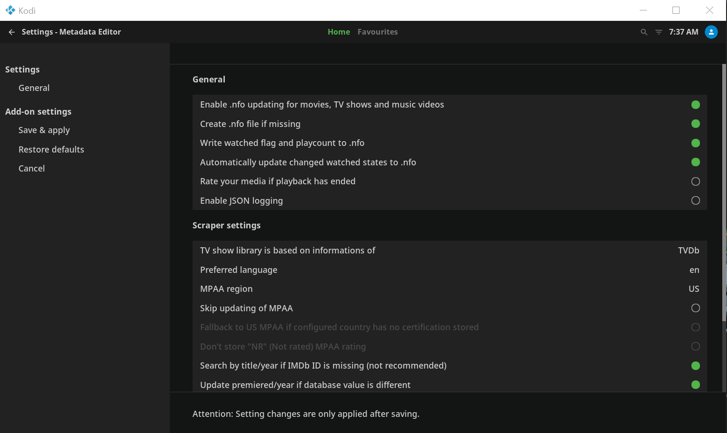Turn off Search by title/year toggle
727x433 pixels.
[x=695, y=366]
